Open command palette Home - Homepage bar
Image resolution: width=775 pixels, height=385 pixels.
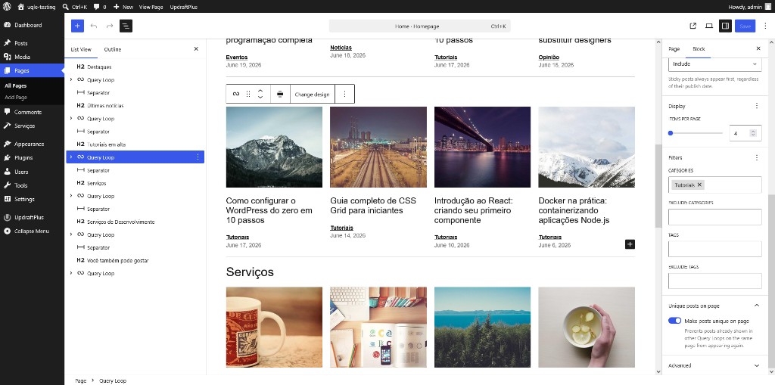[419, 26]
